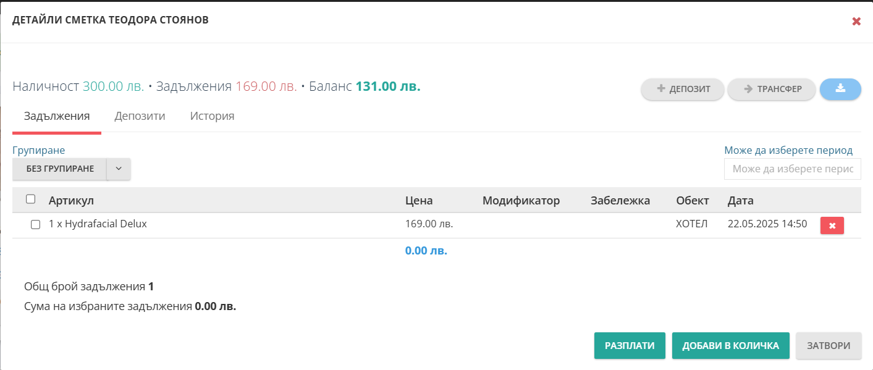Image resolution: width=873 pixels, height=370 pixels.
Task: Click the plus icon on ДЕПОЗИТ button
Action: pyautogui.click(x=661, y=89)
